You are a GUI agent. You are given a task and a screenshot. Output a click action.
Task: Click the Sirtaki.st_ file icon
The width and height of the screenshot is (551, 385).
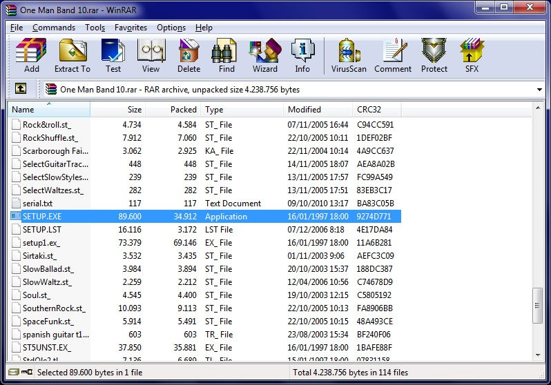coord(16,256)
